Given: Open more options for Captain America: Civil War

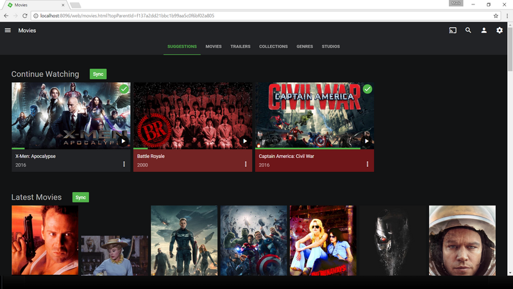Looking at the screenshot, I should pyautogui.click(x=367, y=164).
